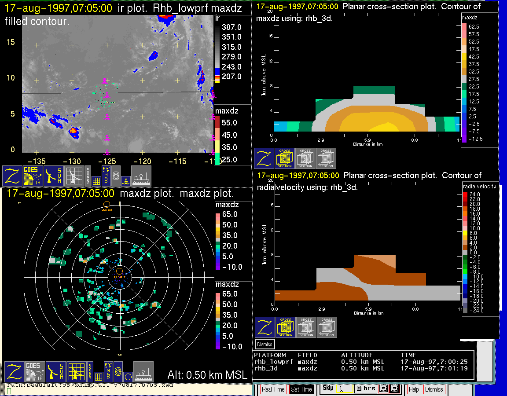Enable Real Time mode
The height and width of the screenshot is (396, 507).
tap(273, 389)
